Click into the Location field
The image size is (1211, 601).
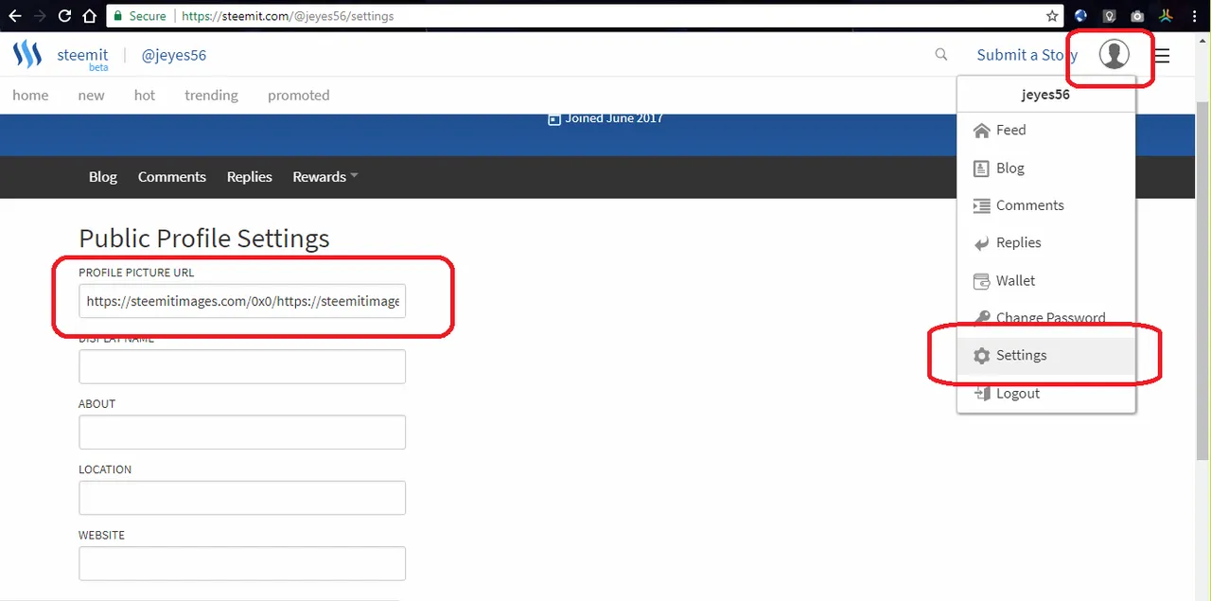[242, 498]
